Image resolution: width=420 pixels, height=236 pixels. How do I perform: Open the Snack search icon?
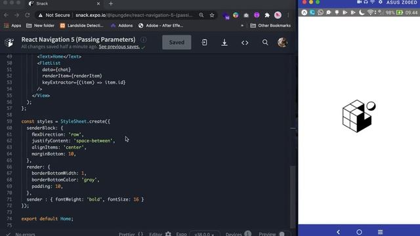click(x=265, y=42)
